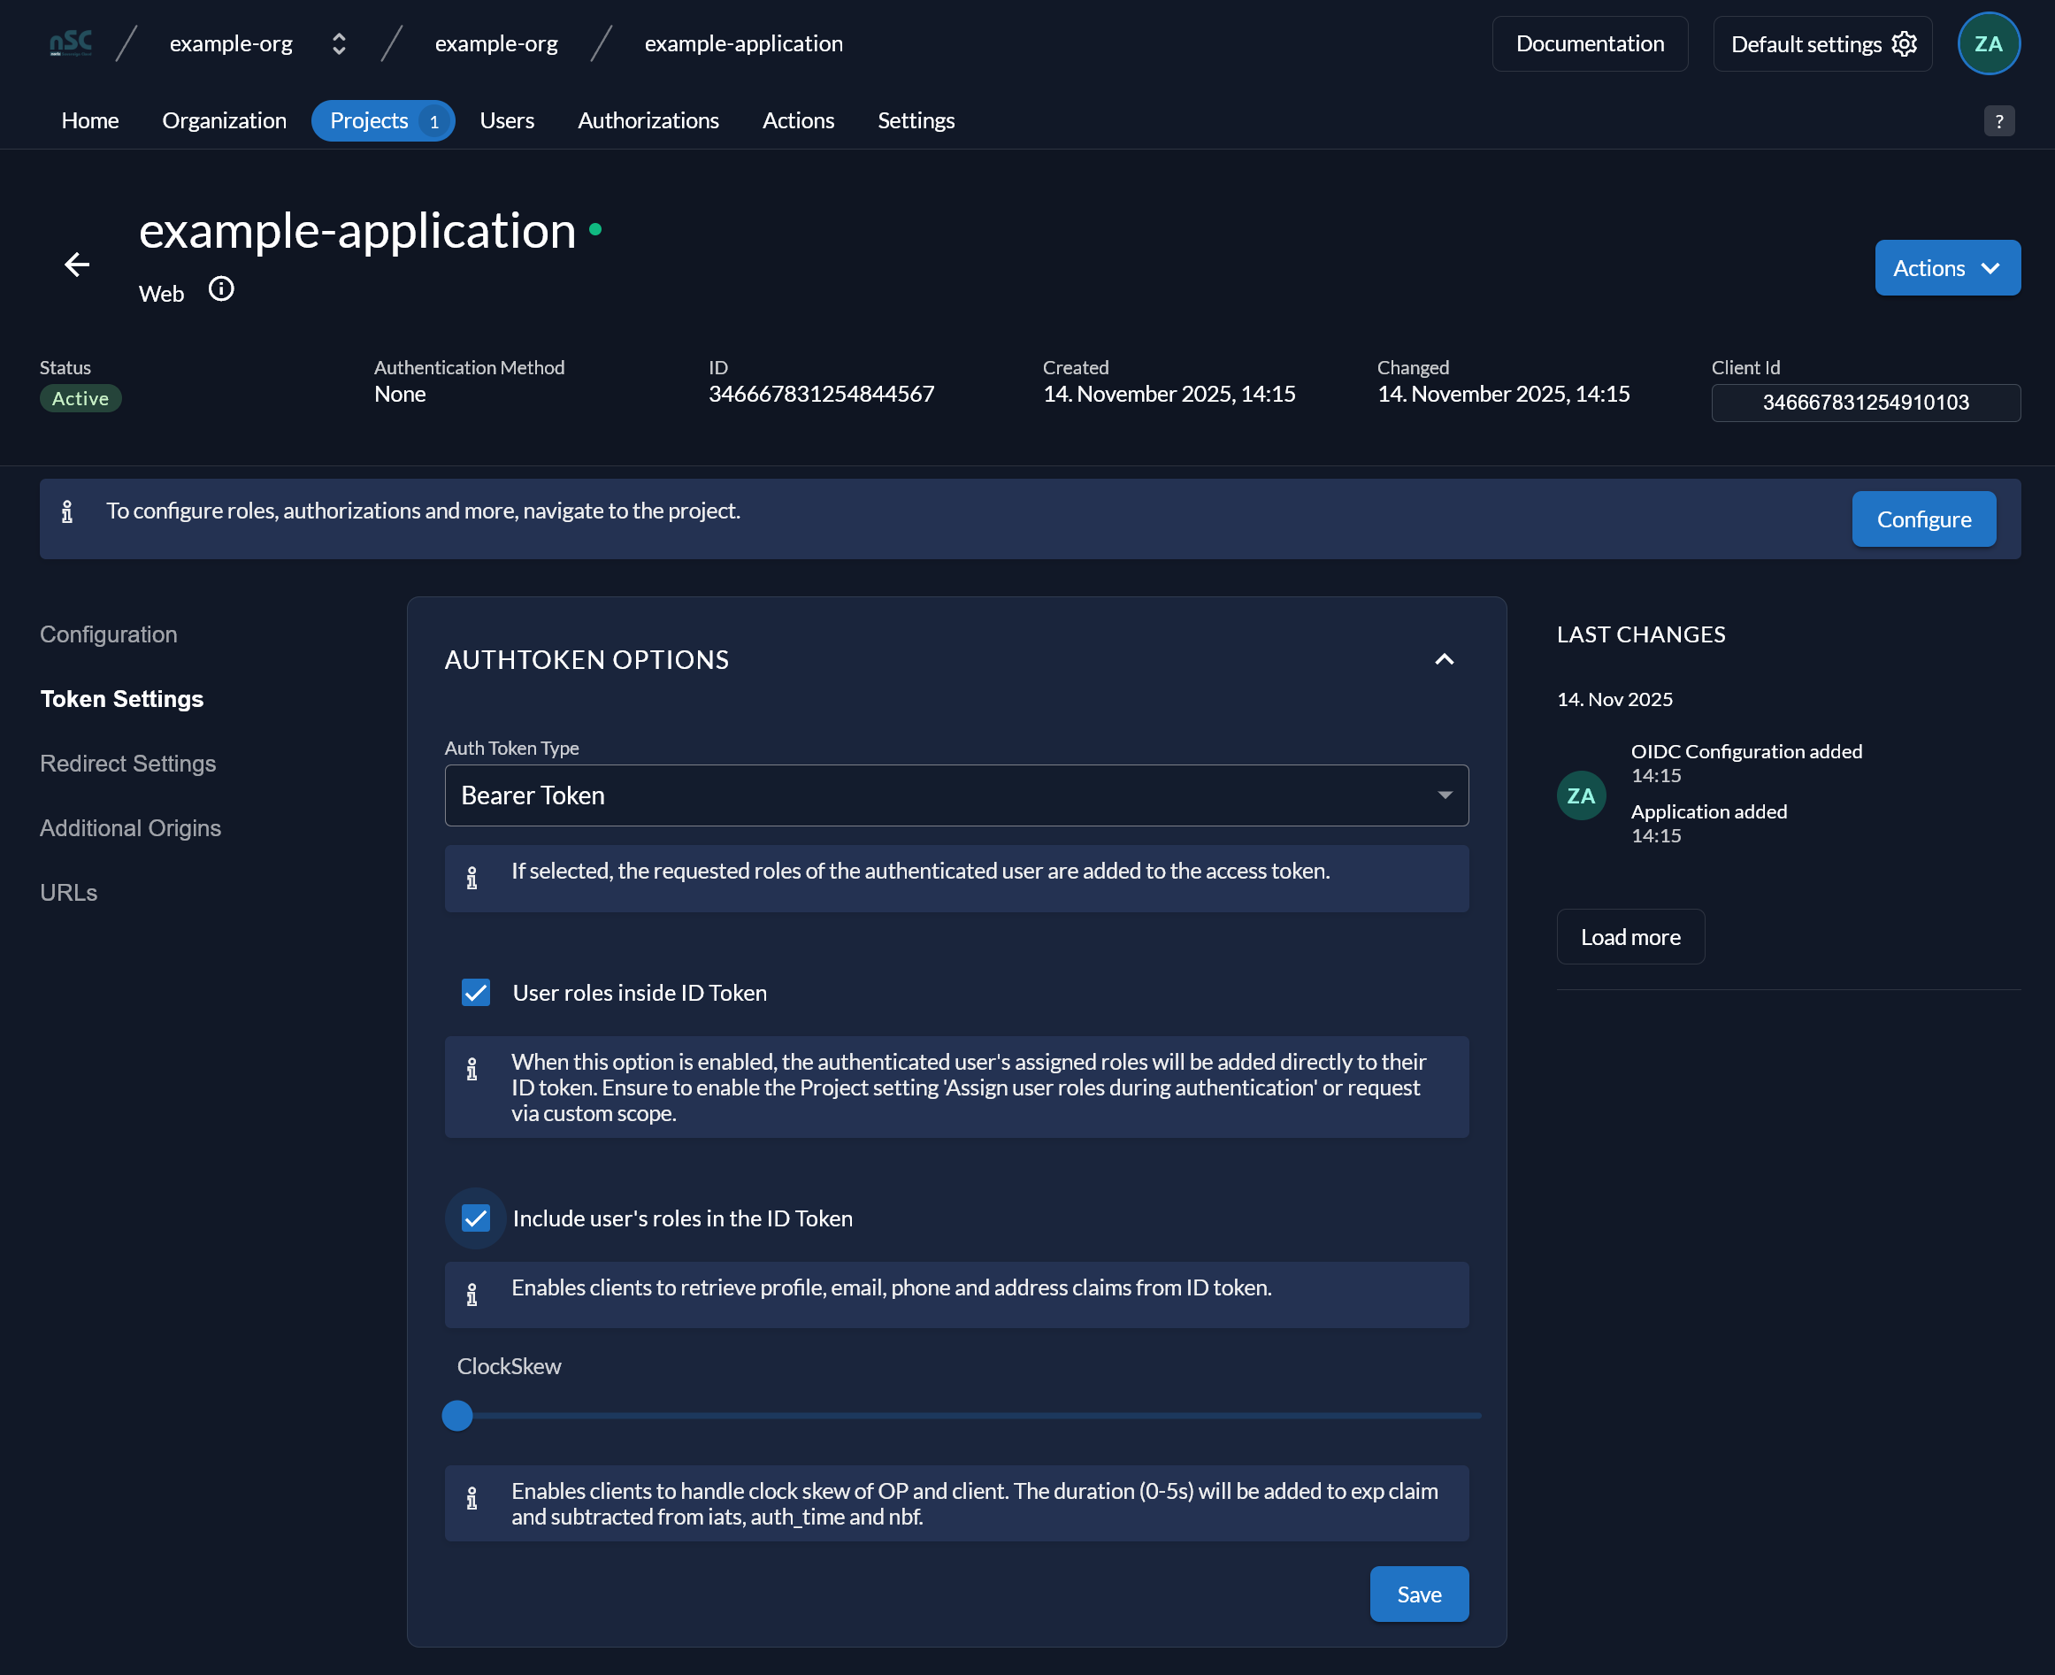
Task: Open the Auth Token Type dropdown
Action: tap(956, 795)
